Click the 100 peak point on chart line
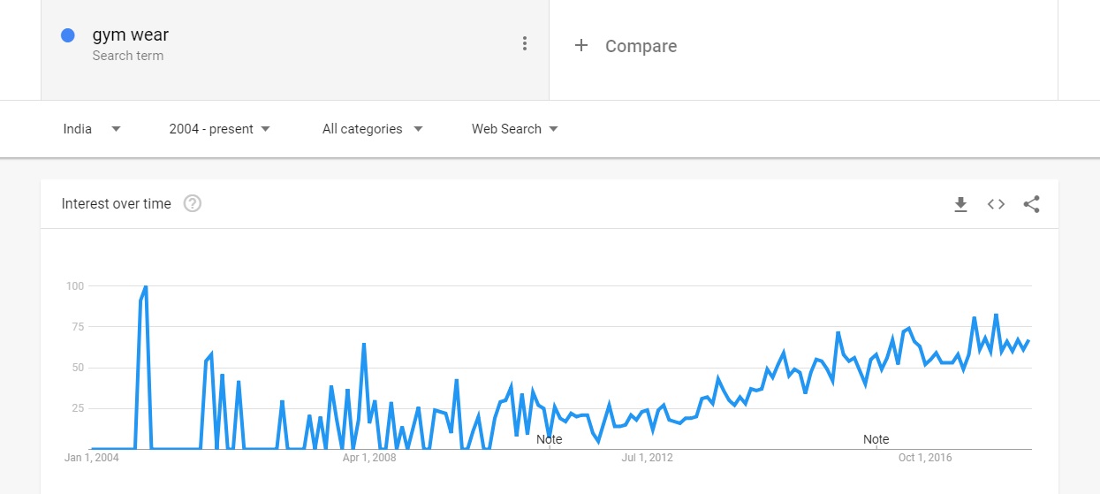 coord(146,286)
